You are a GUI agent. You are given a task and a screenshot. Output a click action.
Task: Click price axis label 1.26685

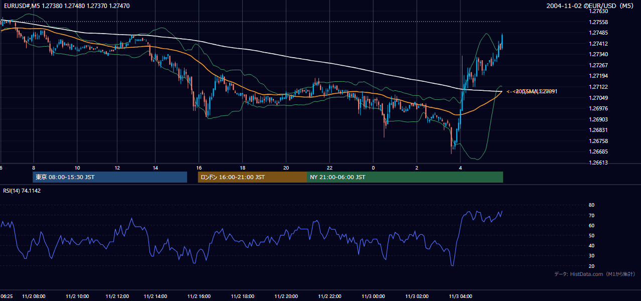point(598,152)
